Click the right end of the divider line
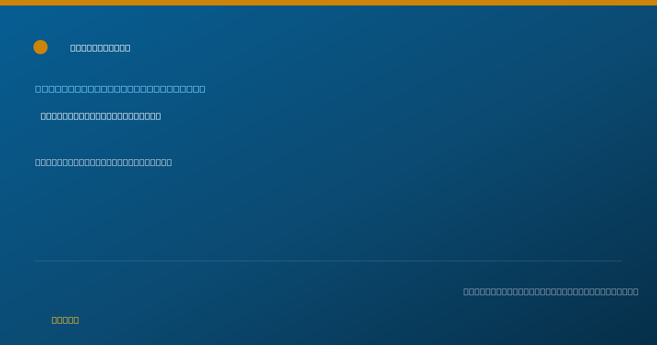 tap(621, 261)
